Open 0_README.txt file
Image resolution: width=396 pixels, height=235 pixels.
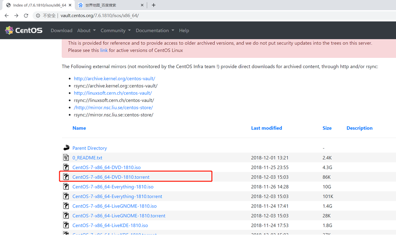(x=87, y=158)
